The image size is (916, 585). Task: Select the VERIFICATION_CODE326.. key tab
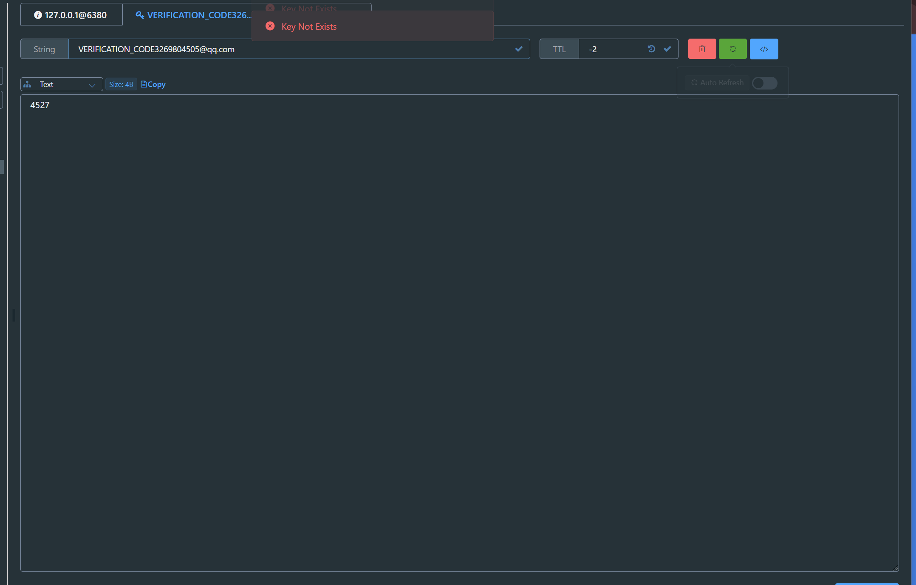click(x=193, y=15)
